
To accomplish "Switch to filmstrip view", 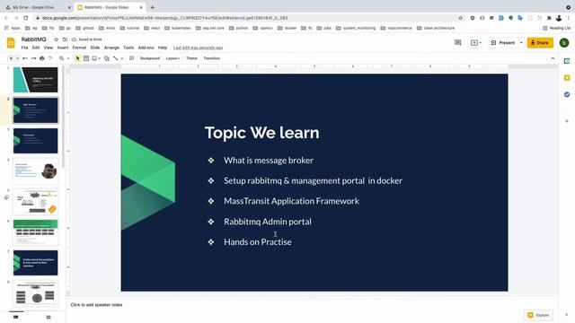I will pyautogui.click(x=16, y=317).
